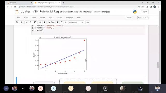The width and height of the screenshot is (166, 93).
Task: Click the notebook vertical scrollbar thumb
Action: [x=158, y=65]
